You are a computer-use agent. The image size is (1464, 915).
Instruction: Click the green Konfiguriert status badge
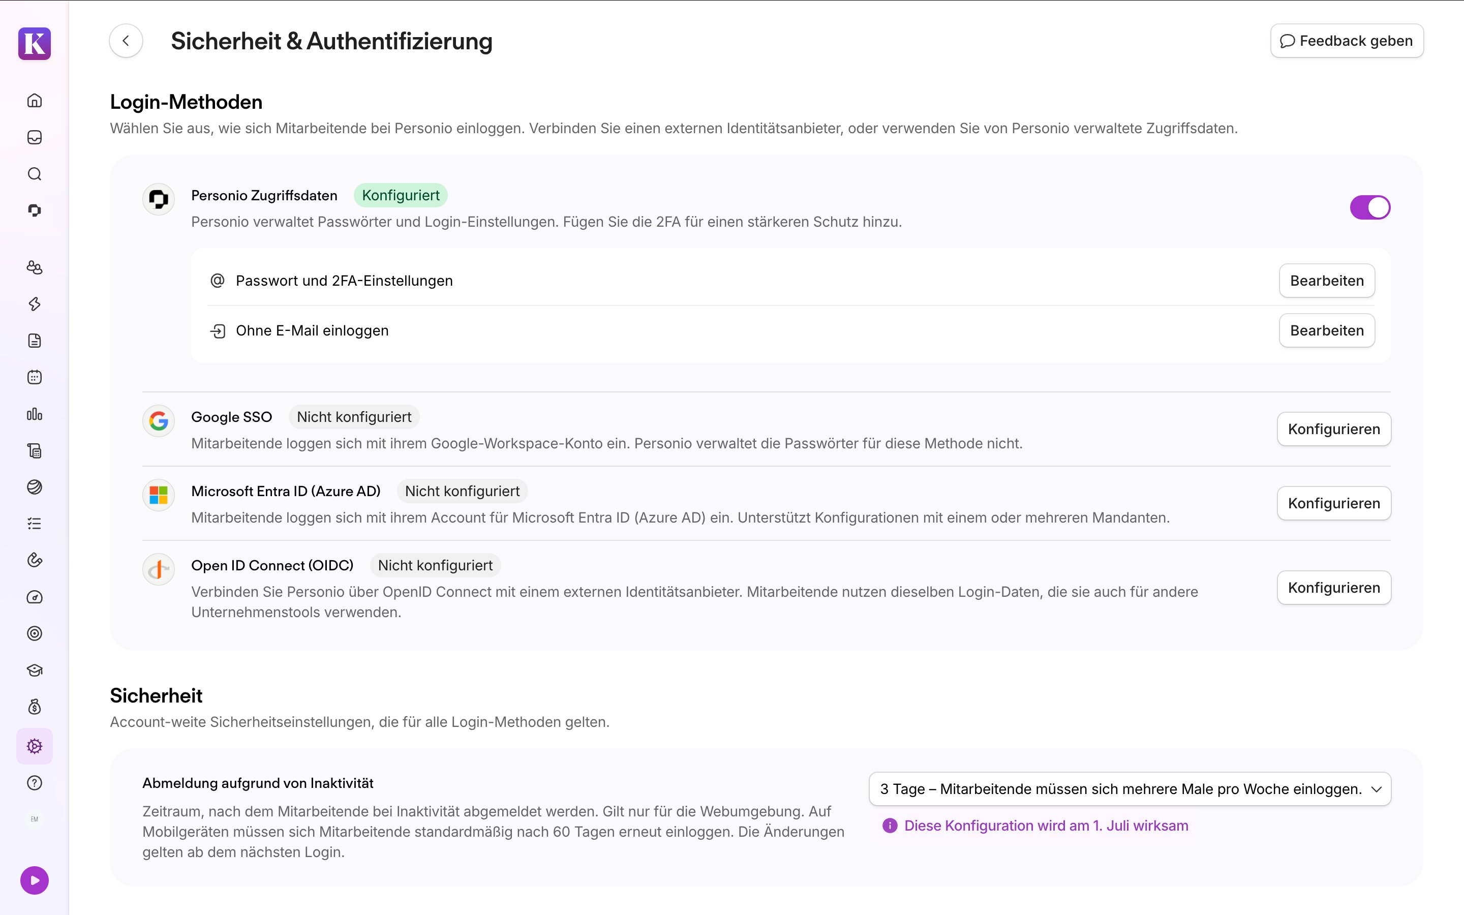401,196
